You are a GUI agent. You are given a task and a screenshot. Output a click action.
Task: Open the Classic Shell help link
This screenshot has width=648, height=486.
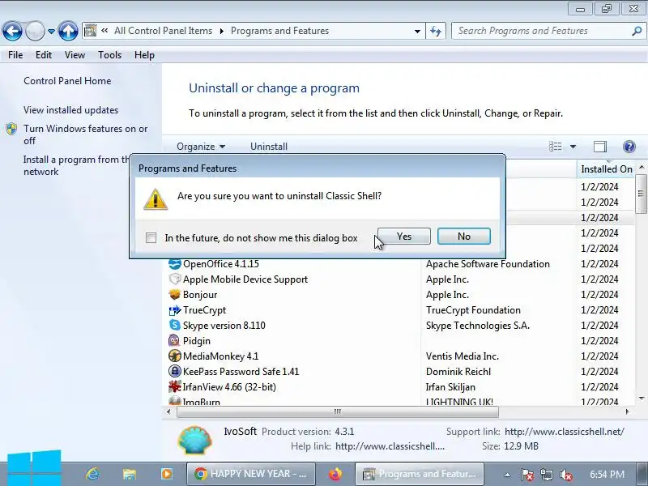coord(390,446)
